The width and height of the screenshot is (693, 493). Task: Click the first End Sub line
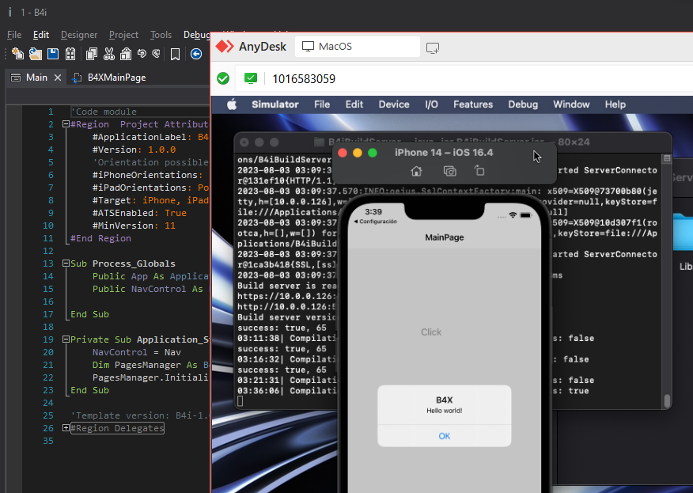[89, 314]
